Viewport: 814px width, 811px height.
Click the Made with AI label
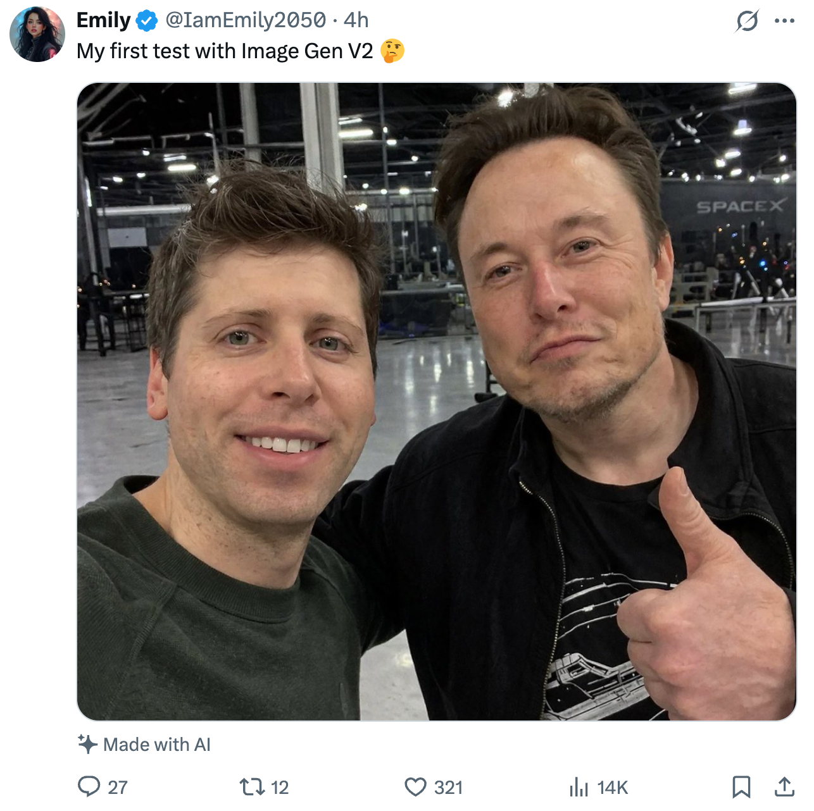click(157, 745)
